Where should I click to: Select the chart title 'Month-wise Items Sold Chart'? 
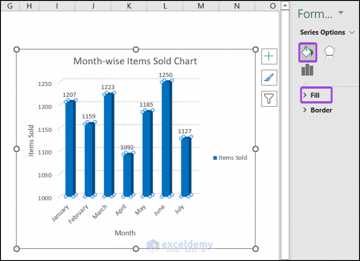[135, 61]
